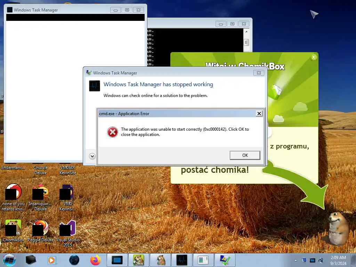The image size is (356, 267).
Task: Close the cmd.exe Application Error dialog
Action: coord(259,114)
